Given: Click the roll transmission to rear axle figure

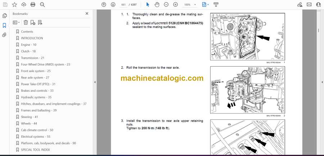Looking at the screenshot, I should pyautogui.click(x=248, y=90).
